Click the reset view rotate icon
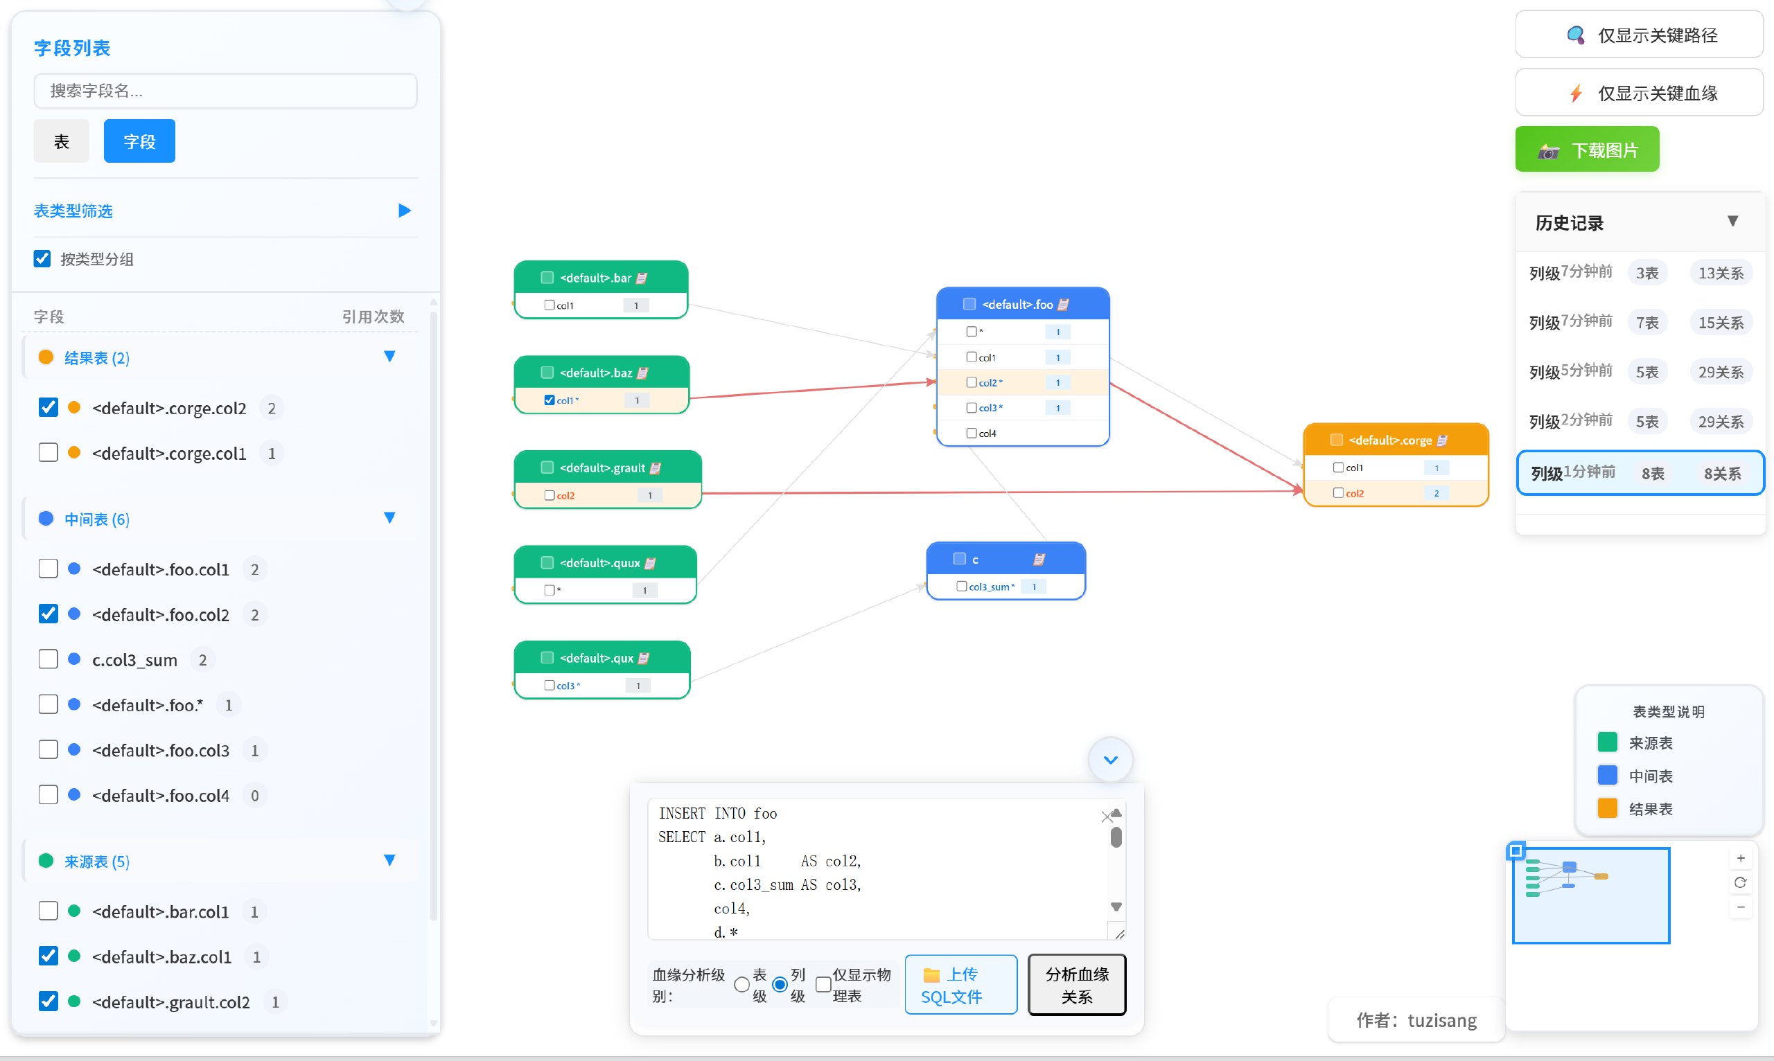 (x=1740, y=882)
